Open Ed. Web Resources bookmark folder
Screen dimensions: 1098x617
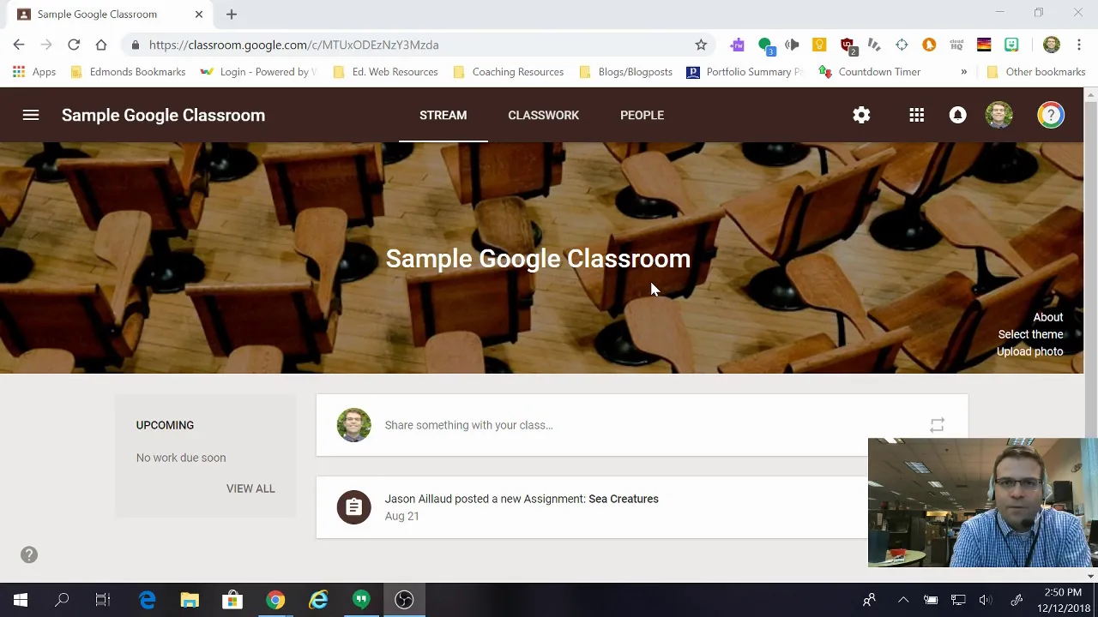(385, 72)
